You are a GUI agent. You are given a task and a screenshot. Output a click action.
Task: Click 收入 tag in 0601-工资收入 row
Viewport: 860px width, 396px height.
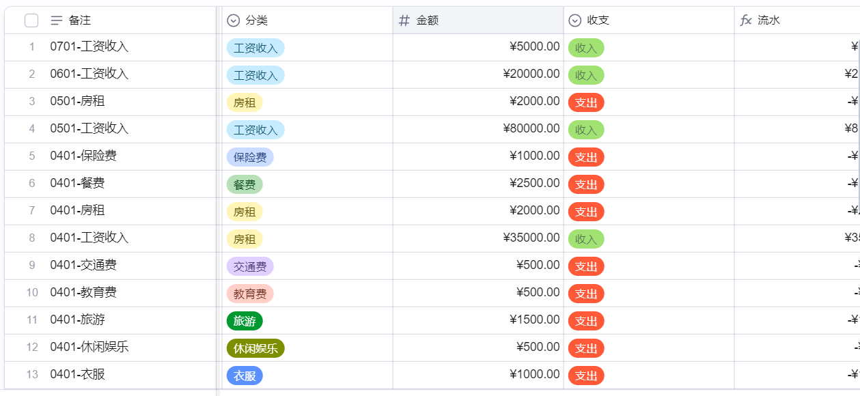(586, 75)
